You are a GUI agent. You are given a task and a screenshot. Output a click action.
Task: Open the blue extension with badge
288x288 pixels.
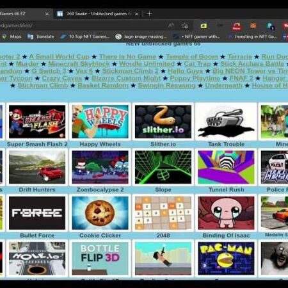(x=270, y=26)
